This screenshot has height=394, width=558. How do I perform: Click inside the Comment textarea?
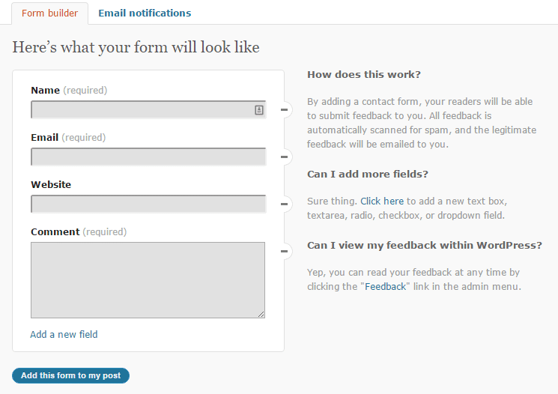coord(148,280)
